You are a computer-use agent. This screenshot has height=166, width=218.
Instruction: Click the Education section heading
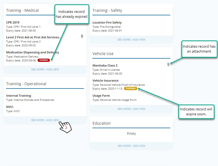(102, 123)
